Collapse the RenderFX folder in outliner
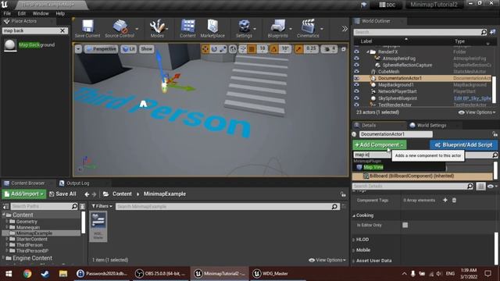Image resolution: width=500 pixels, height=281 pixels. pos(368,52)
